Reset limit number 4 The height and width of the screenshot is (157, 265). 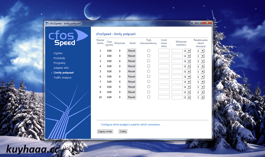pos(132,66)
